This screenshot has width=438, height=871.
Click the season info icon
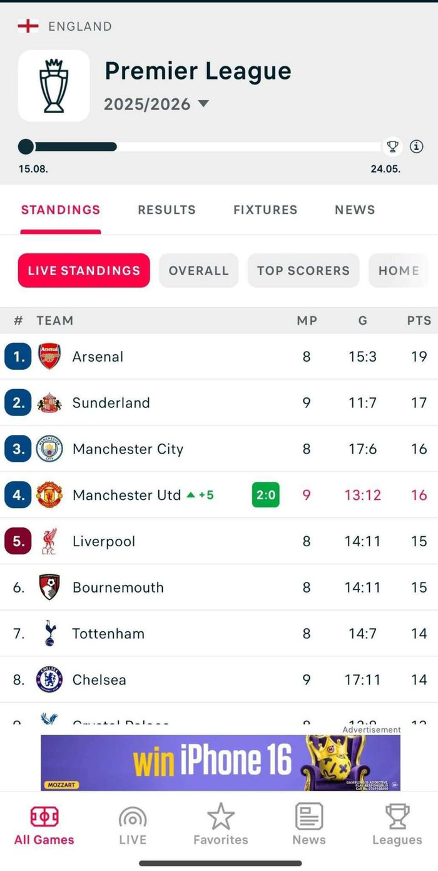tap(417, 146)
